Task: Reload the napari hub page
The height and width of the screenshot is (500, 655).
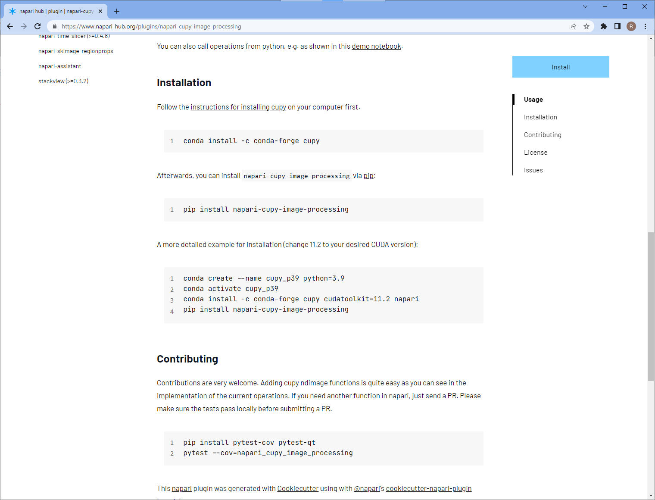Action: click(x=37, y=26)
